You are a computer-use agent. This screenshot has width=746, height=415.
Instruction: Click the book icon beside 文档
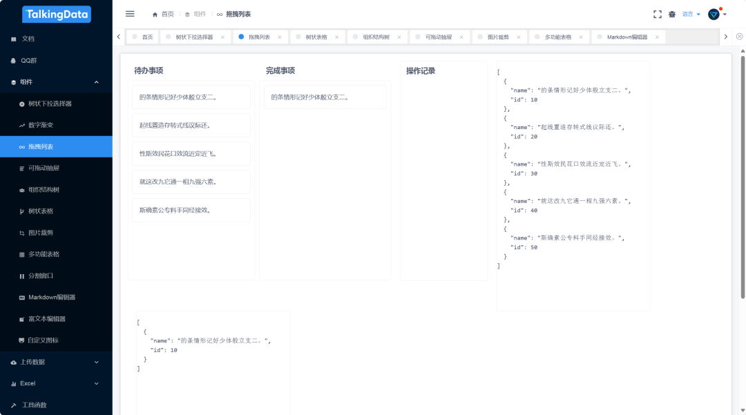pos(13,39)
